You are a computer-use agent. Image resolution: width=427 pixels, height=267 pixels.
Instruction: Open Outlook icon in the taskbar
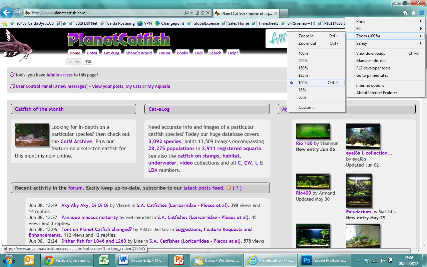coord(30,260)
